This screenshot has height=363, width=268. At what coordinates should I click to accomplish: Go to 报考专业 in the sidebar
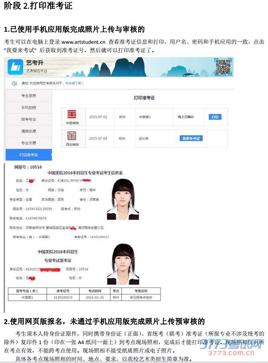[x=28, y=119]
